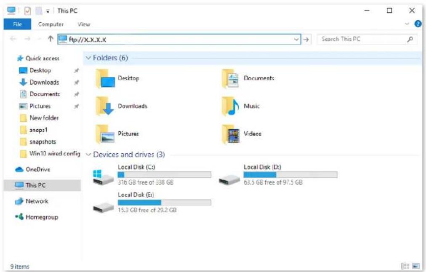Click the Documents icon in sidebar
This screenshot has width=426, height=272.
tap(23, 94)
